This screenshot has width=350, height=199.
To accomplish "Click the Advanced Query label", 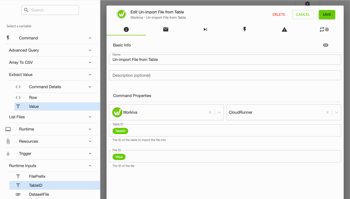I will coord(24,50).
